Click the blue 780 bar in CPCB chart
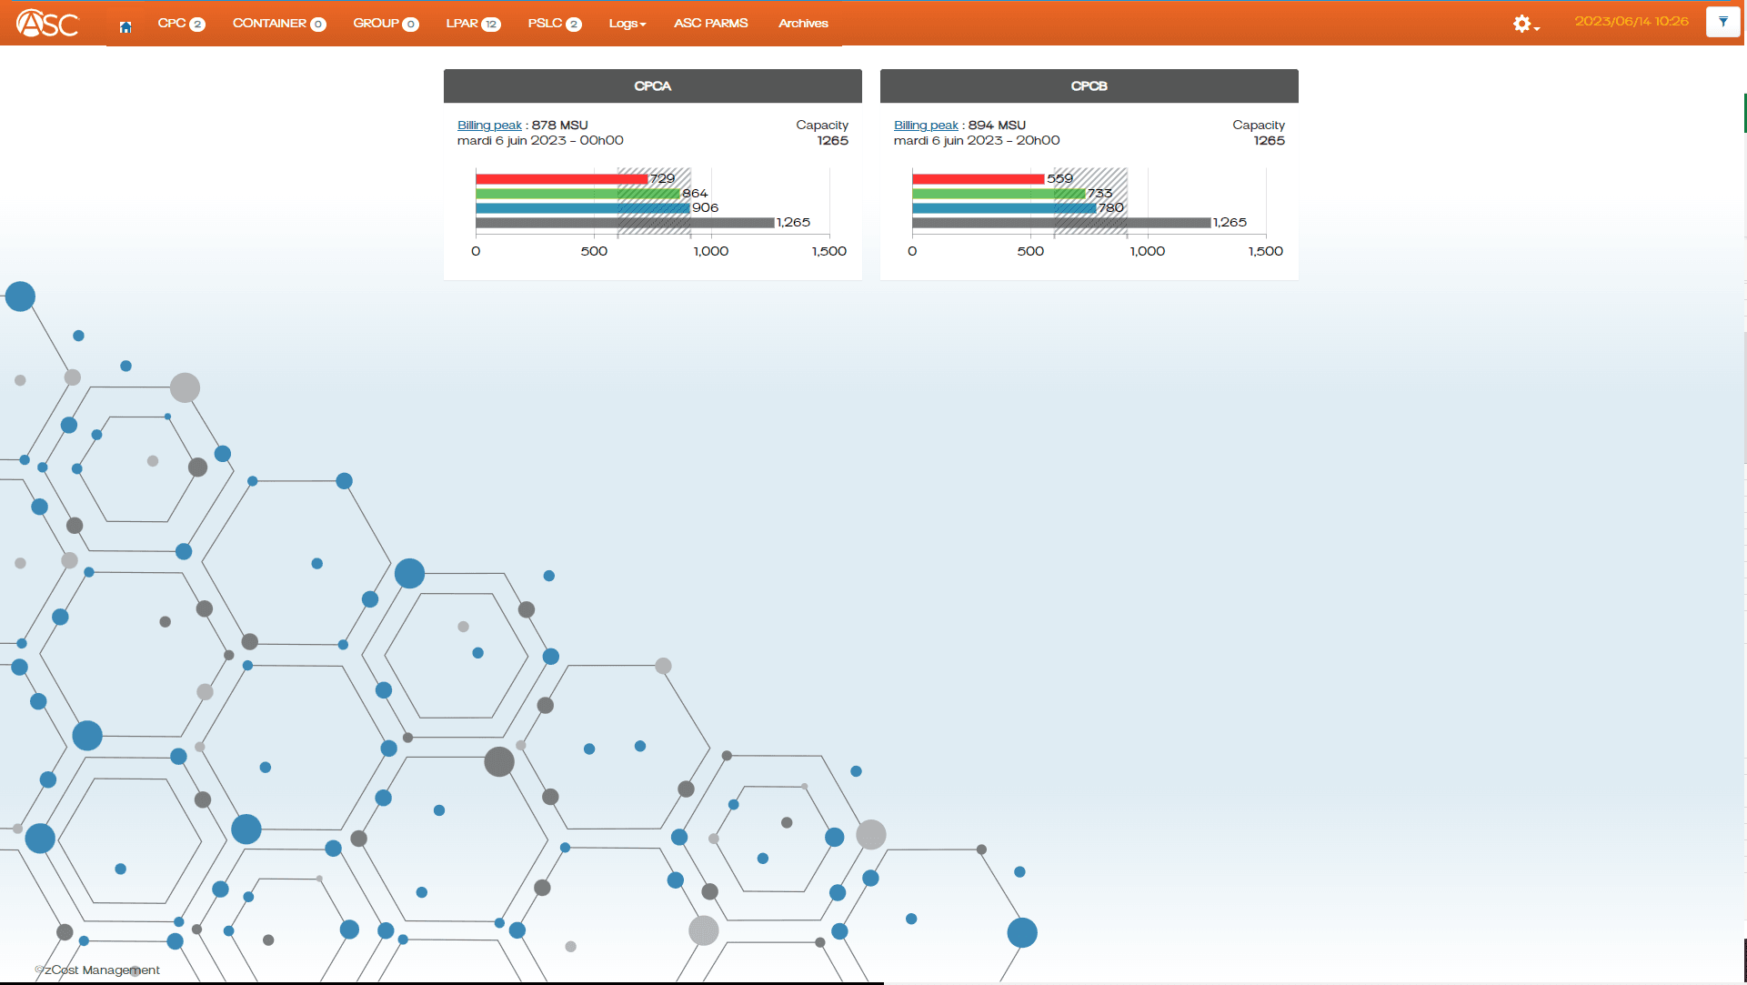1747x985 pixels. (1004, 208)
